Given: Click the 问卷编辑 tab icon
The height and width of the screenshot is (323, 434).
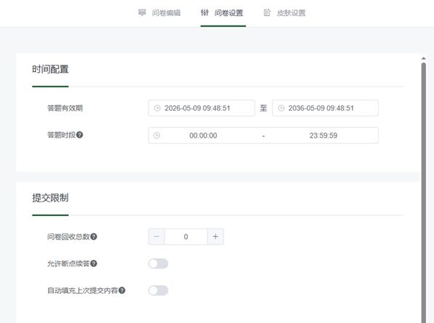Looking at the screenshot, I should point(142,12).
